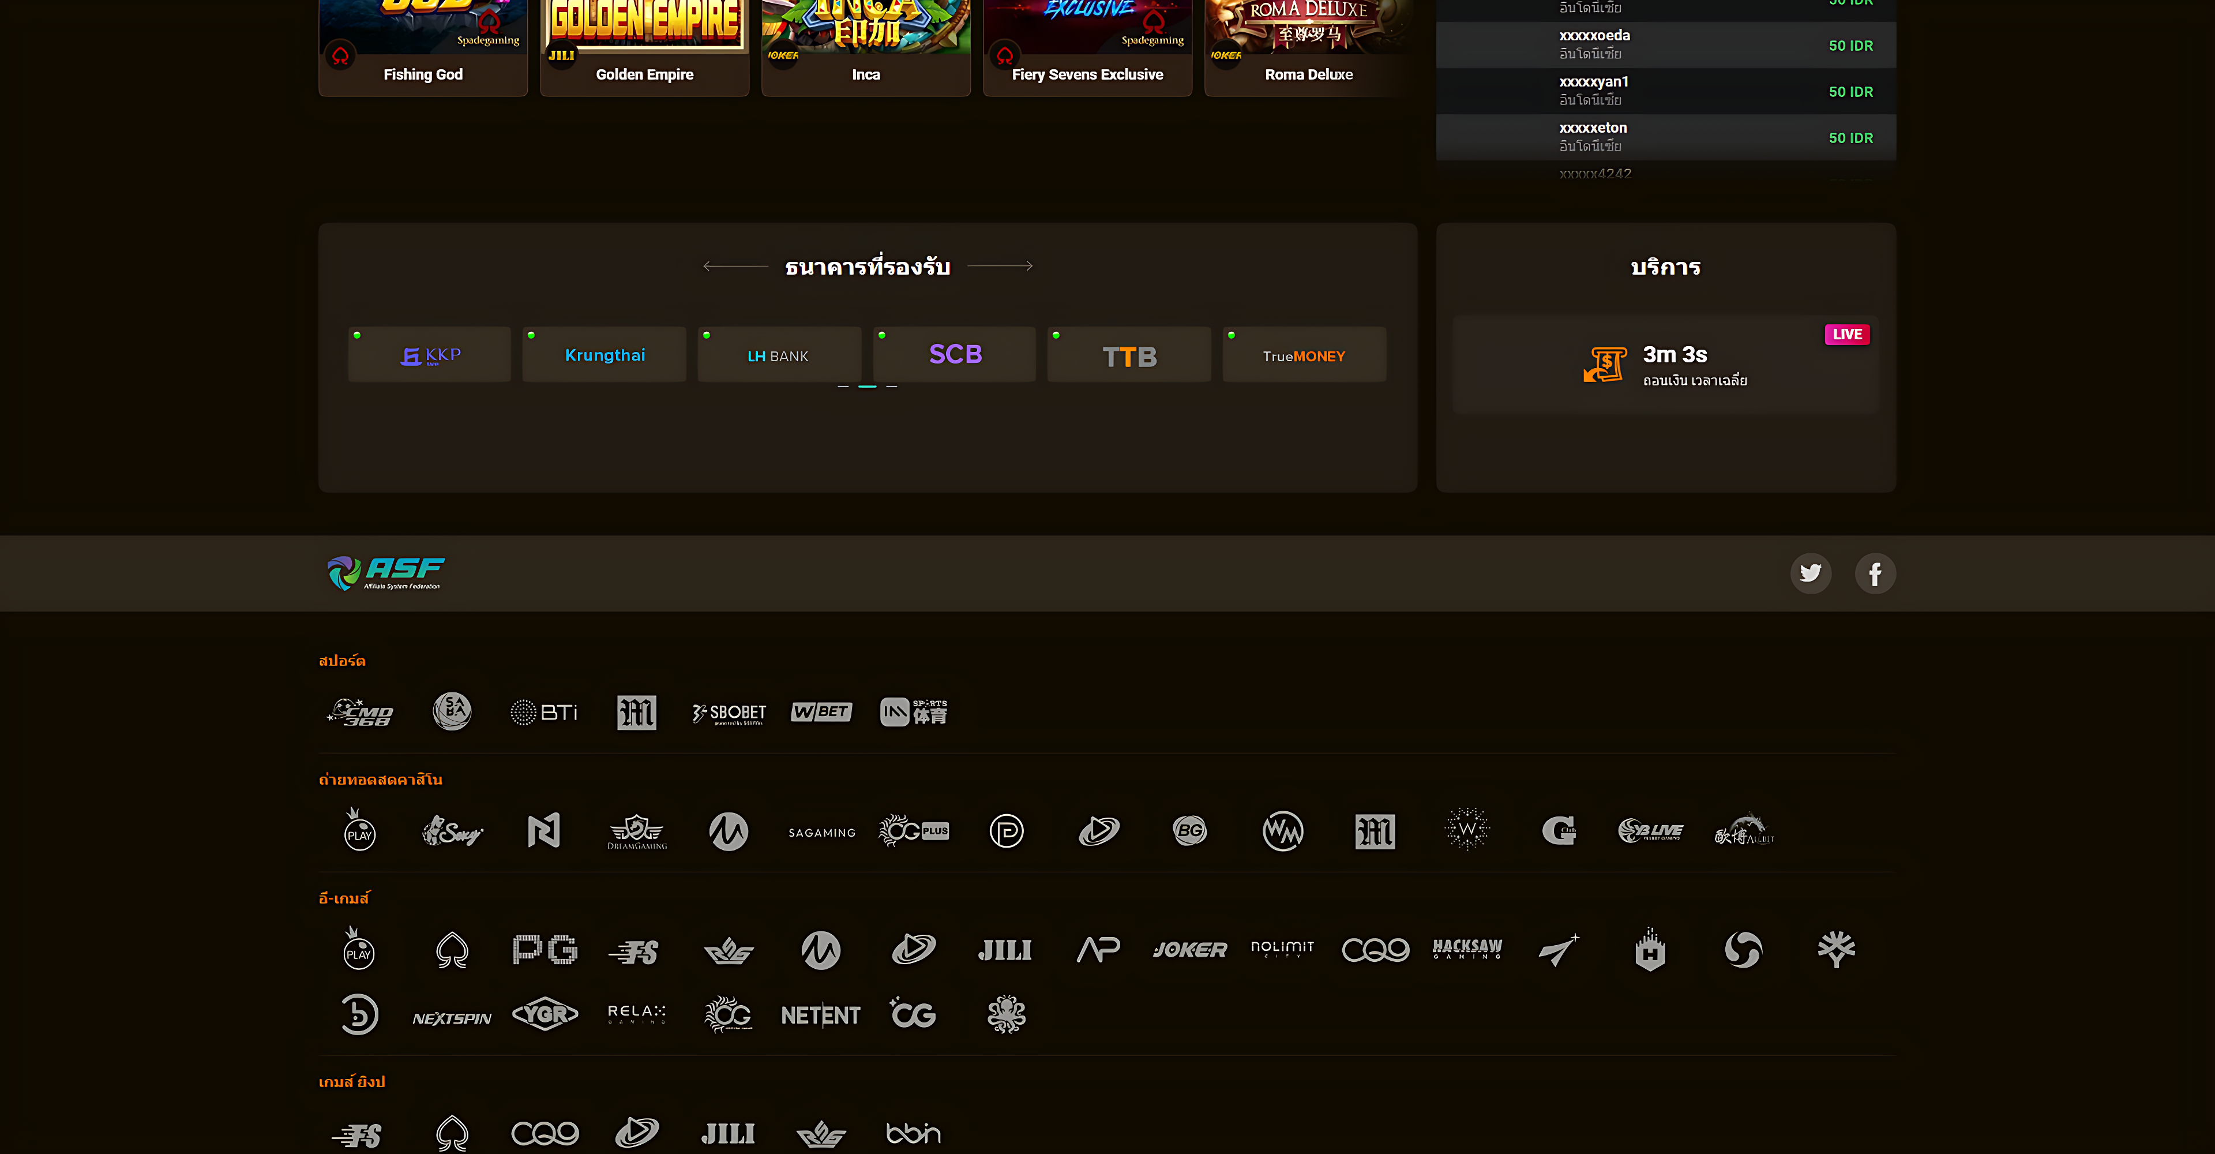Click the LIVE badge on withdrawal card
The image size is (2215, 1154).
[1847, 335]
